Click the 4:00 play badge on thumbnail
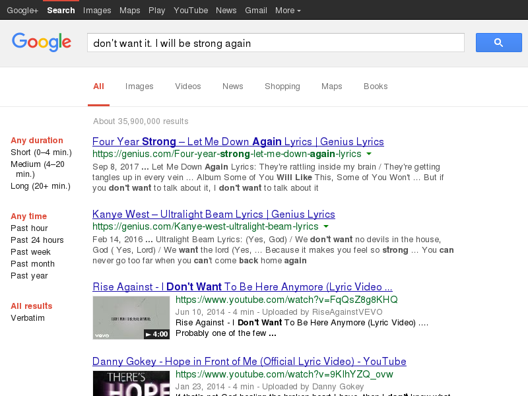Image resolution: width=528 pixels, height=396 pixels. [156, 334]
